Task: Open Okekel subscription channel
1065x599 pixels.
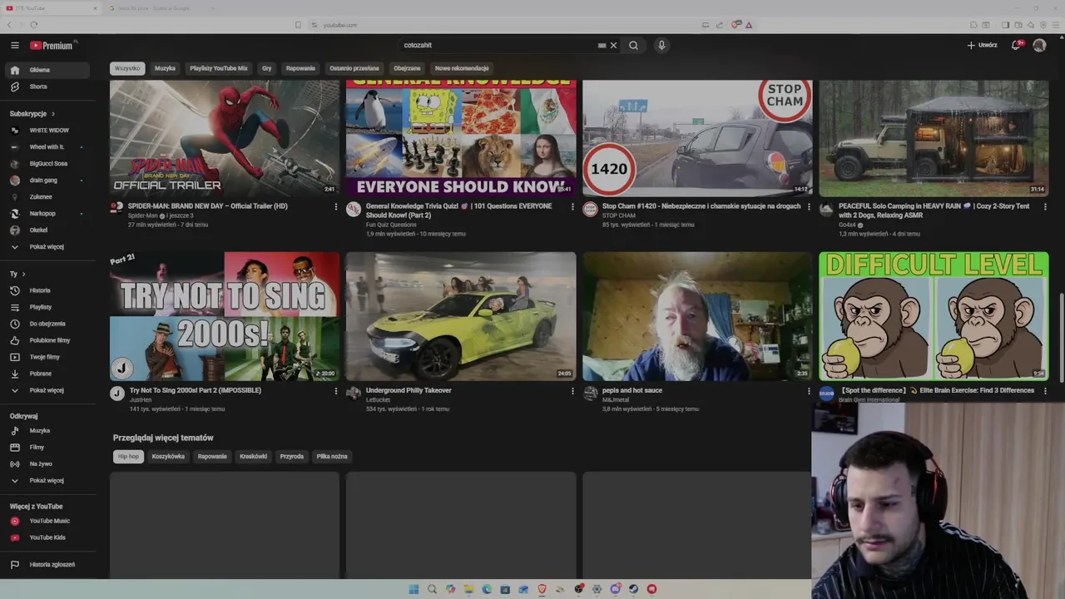Action: click(47, 230)
